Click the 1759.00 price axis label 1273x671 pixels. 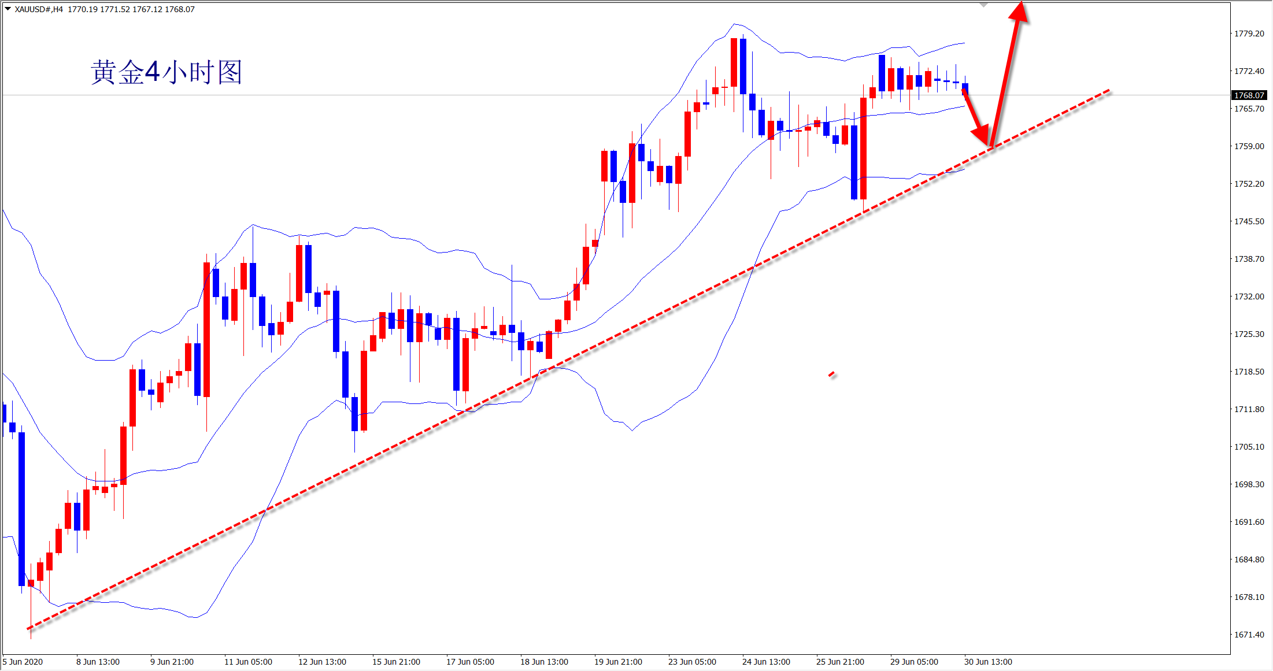(1249, 146)
